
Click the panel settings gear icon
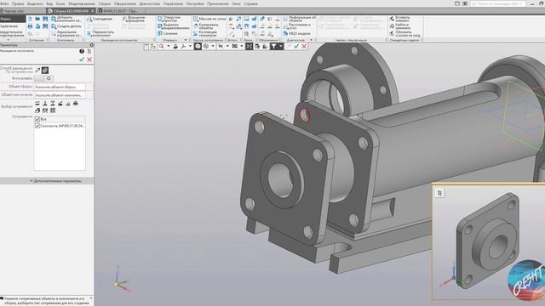(x=92, y=45)
